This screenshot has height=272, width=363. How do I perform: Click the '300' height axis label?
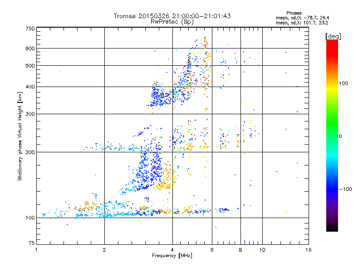click(x=30, y=114)
